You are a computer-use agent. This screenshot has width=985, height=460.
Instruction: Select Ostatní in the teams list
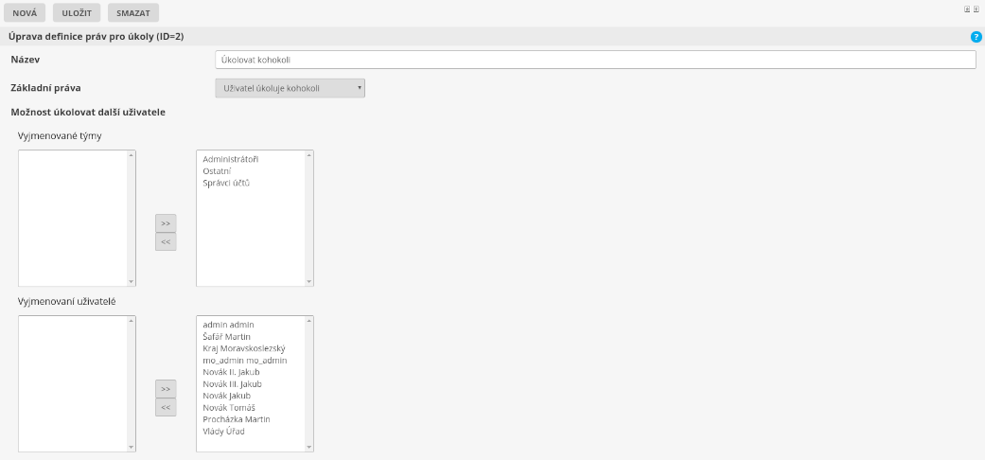(x=217, y=170)
